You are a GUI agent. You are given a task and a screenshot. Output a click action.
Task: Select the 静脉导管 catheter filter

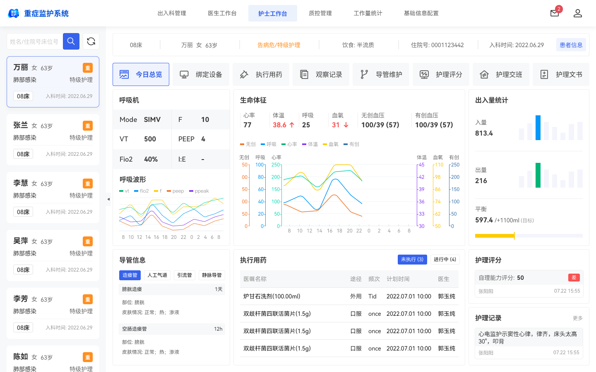click(x=212, y=275)
